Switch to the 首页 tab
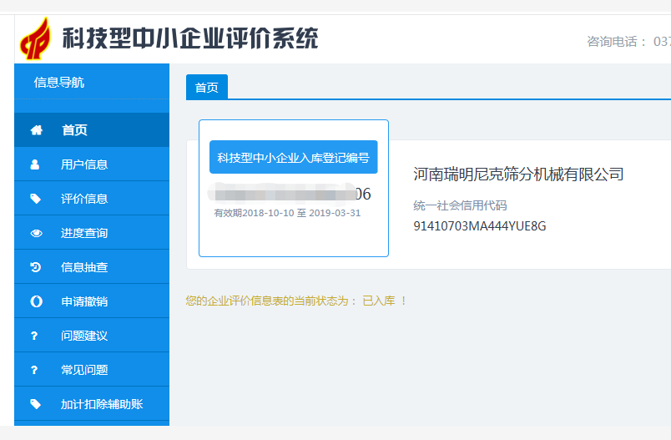671x440 pixels. coord(206,88)
